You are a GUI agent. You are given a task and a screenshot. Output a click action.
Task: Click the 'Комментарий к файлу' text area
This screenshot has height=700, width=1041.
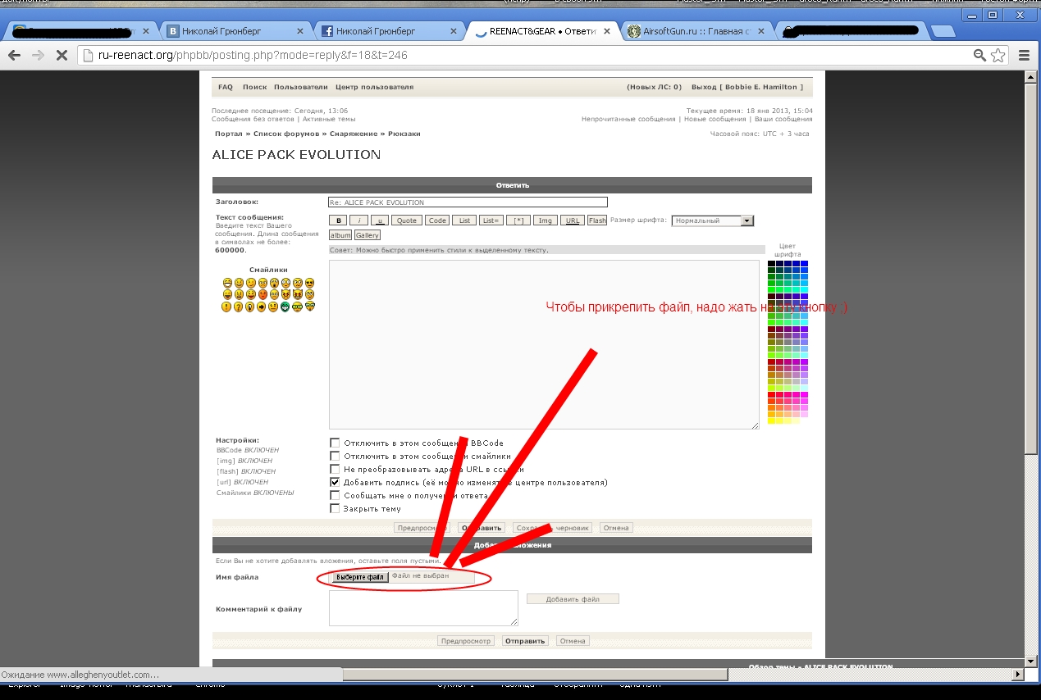pyautogui.click(x=423, y=608)
